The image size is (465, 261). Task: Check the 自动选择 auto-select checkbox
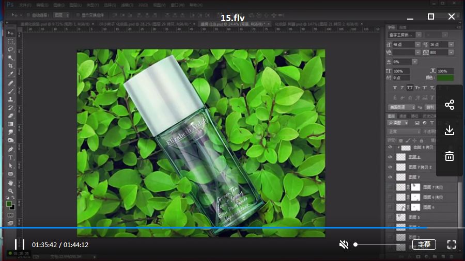tap(28, 15)
